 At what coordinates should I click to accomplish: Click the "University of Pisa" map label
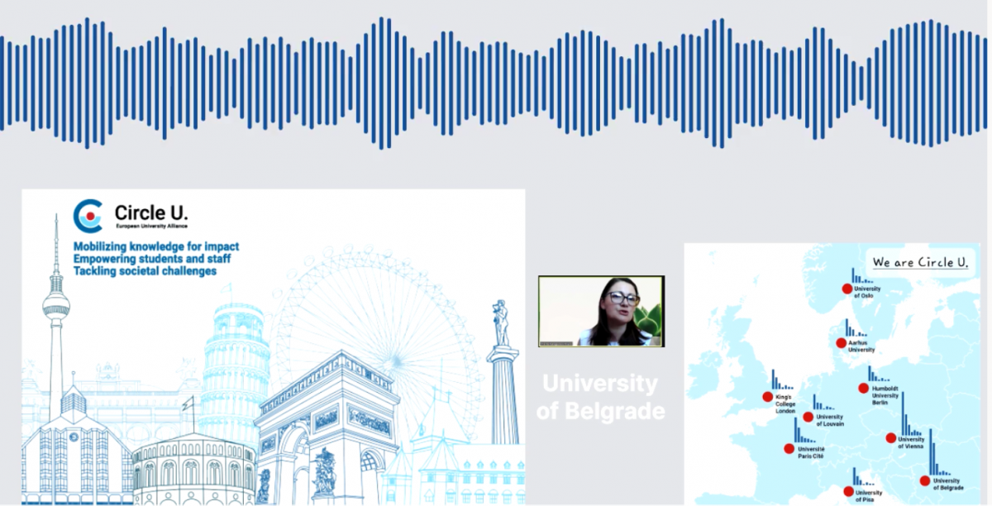(x=870, y=495)
